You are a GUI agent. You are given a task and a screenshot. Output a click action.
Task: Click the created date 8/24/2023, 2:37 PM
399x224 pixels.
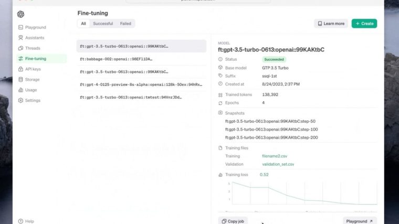click(x=281, y=84)
